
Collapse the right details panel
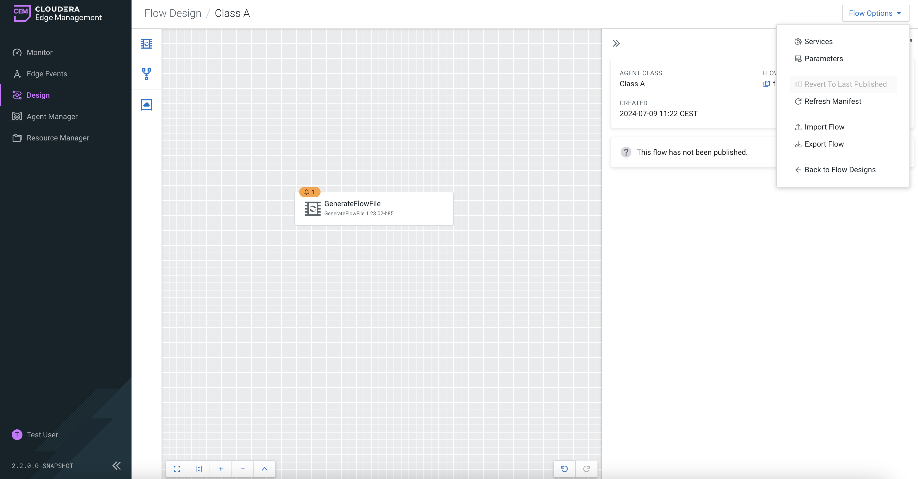pyautogui.click(x=616, y=44)
